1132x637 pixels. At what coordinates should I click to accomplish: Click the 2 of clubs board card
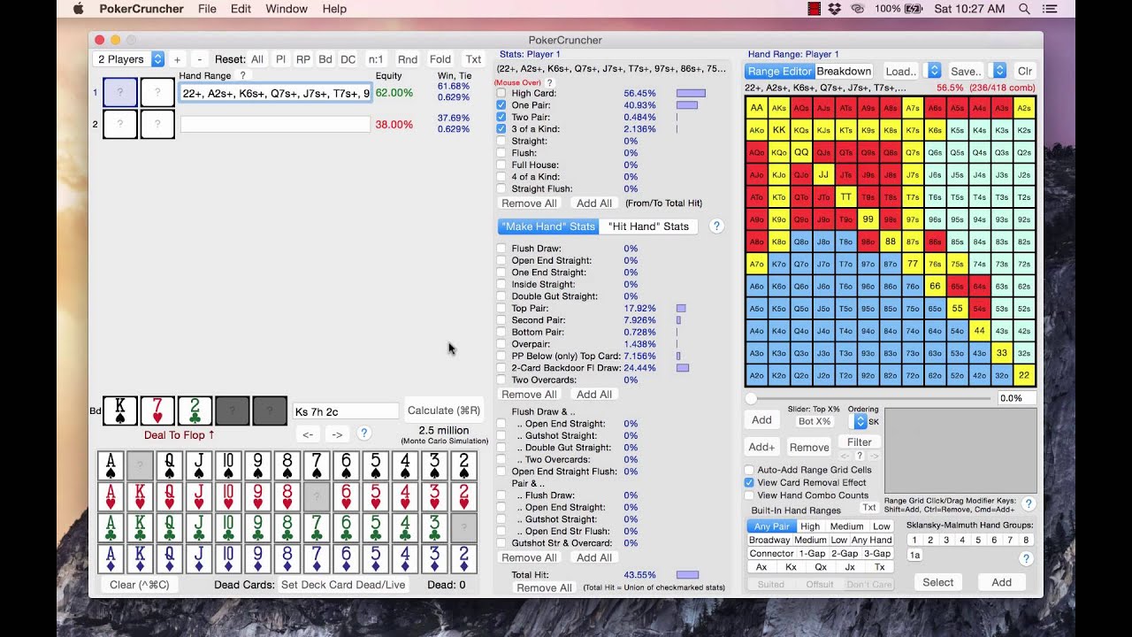point(195,411)
